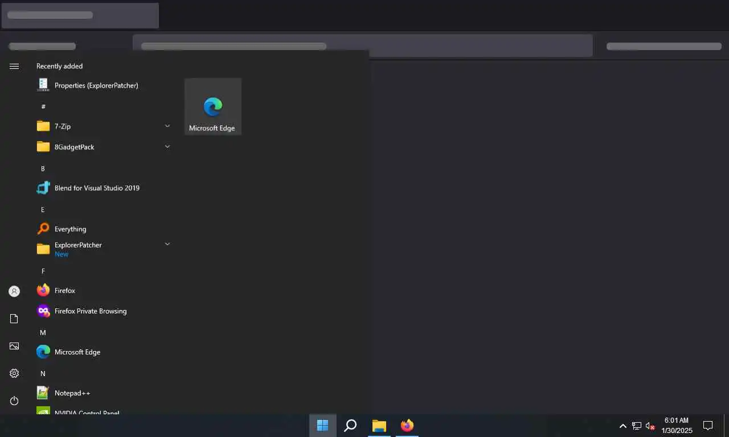Open Settings gear in Start sidebar

point(14,373)
